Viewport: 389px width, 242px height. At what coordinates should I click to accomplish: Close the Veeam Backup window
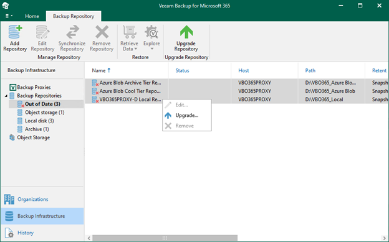379,6
